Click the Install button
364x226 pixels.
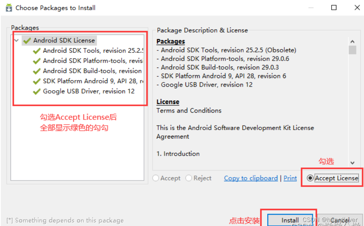pyautogui.click(x=290, y=220)
